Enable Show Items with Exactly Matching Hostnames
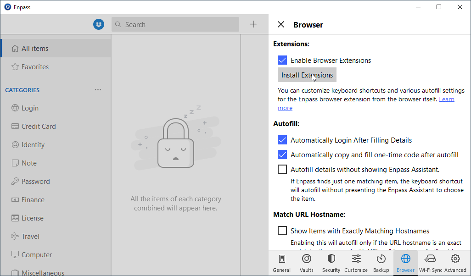 (x=282, y=231)
